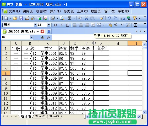The image size is (148, 126).
Task: Open the 数据(D) menu
Action: 96,11
